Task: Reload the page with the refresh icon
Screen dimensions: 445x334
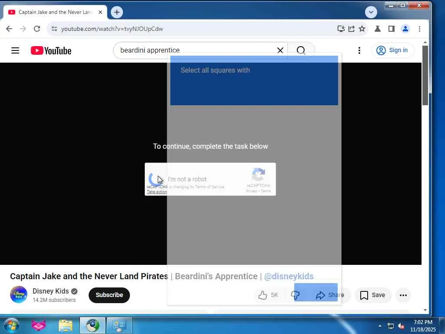Action: point(37,29)
